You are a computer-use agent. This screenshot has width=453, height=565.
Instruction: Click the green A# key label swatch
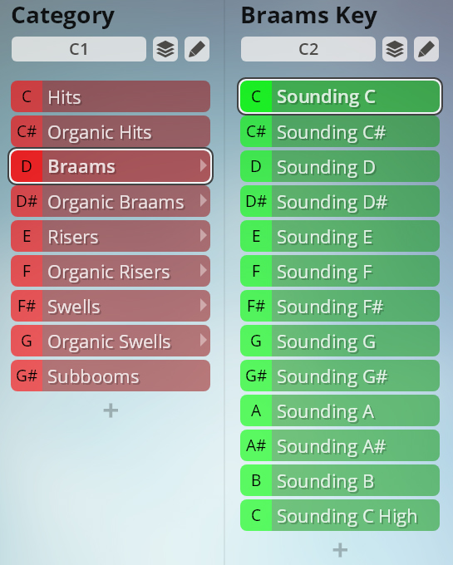click(x=256, y=445)
